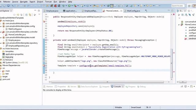Open the Tomcat menu
Screen dimensions: 196x110
point(48,2)
